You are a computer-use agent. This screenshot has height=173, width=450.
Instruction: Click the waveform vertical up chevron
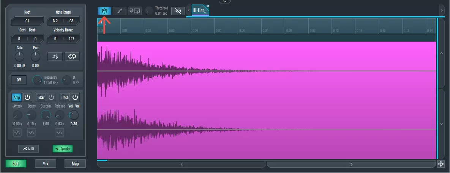pyautogui.click(x=441, y=53)
